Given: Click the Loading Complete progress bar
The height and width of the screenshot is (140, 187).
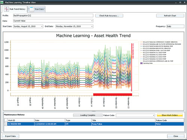Looking at the screenshot, I should click(x=88, y=115).
